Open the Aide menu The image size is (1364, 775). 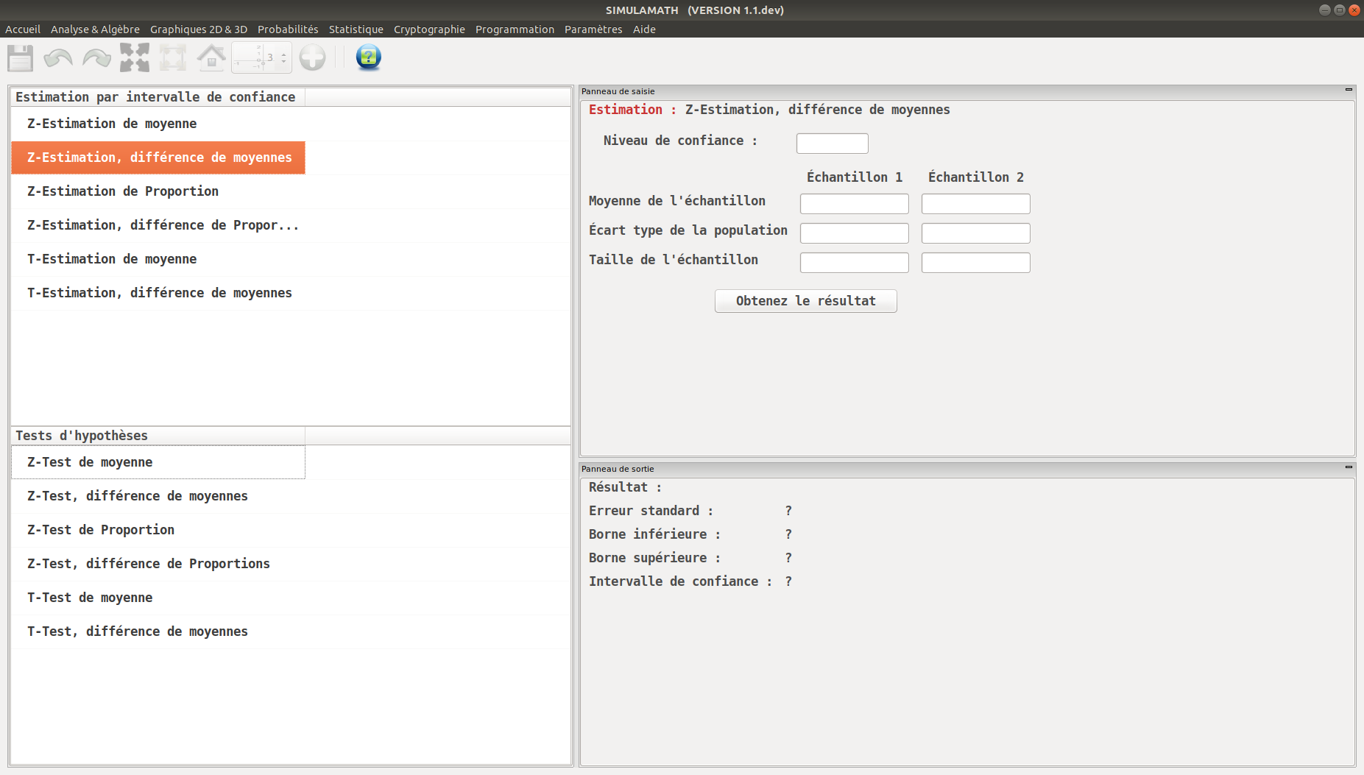pyautogui.click(x=644, y=29)
